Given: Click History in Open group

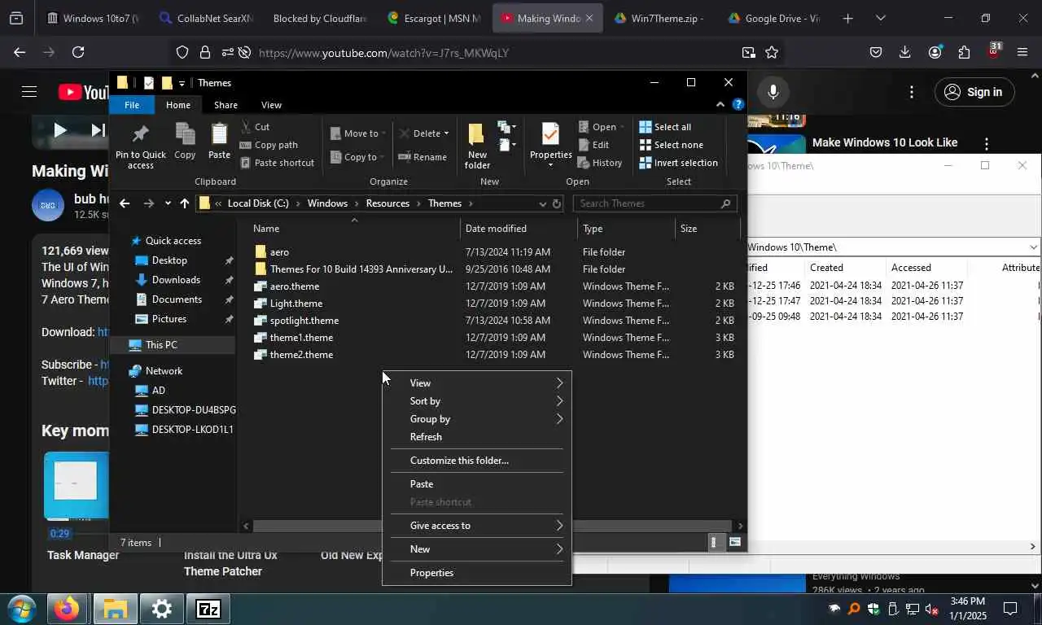Looking at the screenshot, I should pyautogui.click(x=600, y=163).
